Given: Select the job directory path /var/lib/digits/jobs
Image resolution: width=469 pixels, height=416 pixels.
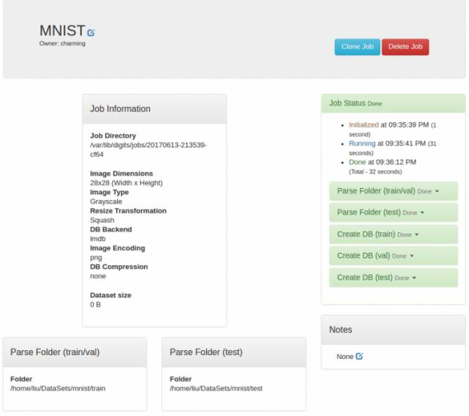Looking at the screenshot, I should [x=148, y=149].
